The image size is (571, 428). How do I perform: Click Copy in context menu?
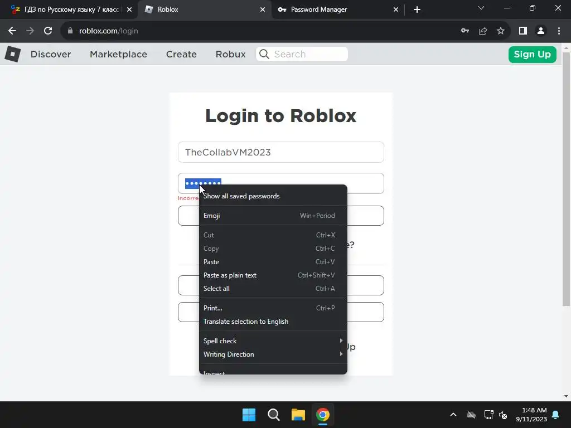tap(273, 249)
